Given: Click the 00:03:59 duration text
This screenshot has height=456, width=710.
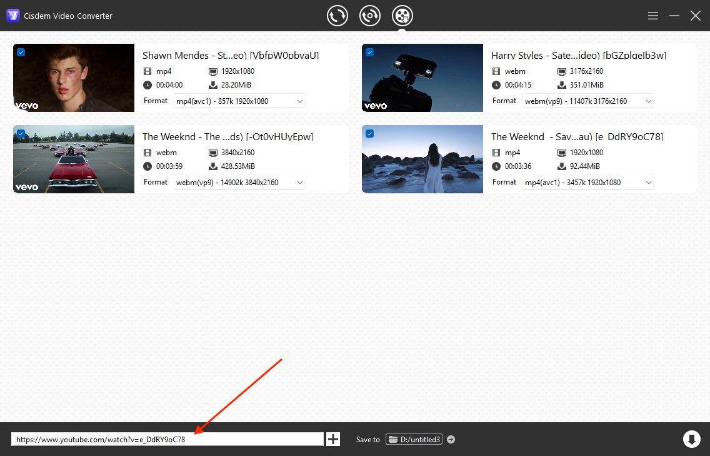Looking at the screenshot, I should pos(169,166).
